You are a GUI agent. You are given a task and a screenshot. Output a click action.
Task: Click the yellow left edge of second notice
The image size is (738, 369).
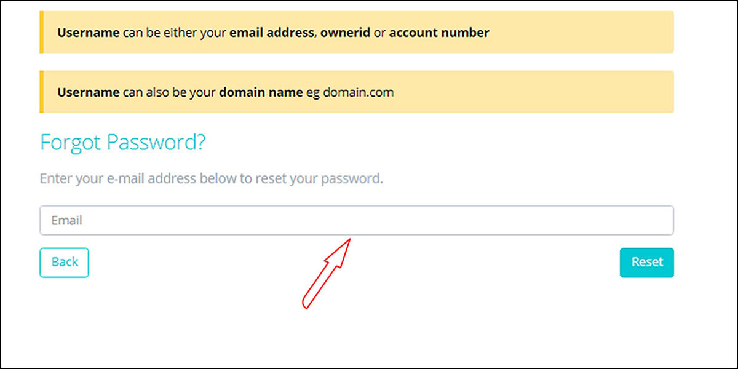(x=41, y=92)
